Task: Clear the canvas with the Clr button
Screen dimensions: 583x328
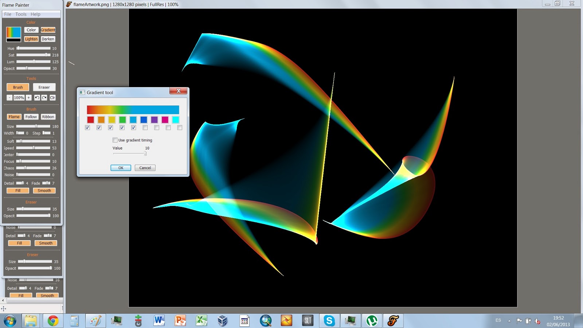Action: (x=52, y=98)
